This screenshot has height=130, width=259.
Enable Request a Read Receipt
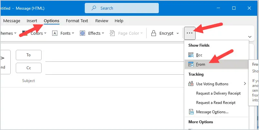216,103
